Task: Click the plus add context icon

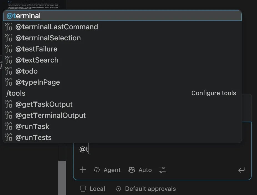Action: pyautogui.click(x=83, y=170)
